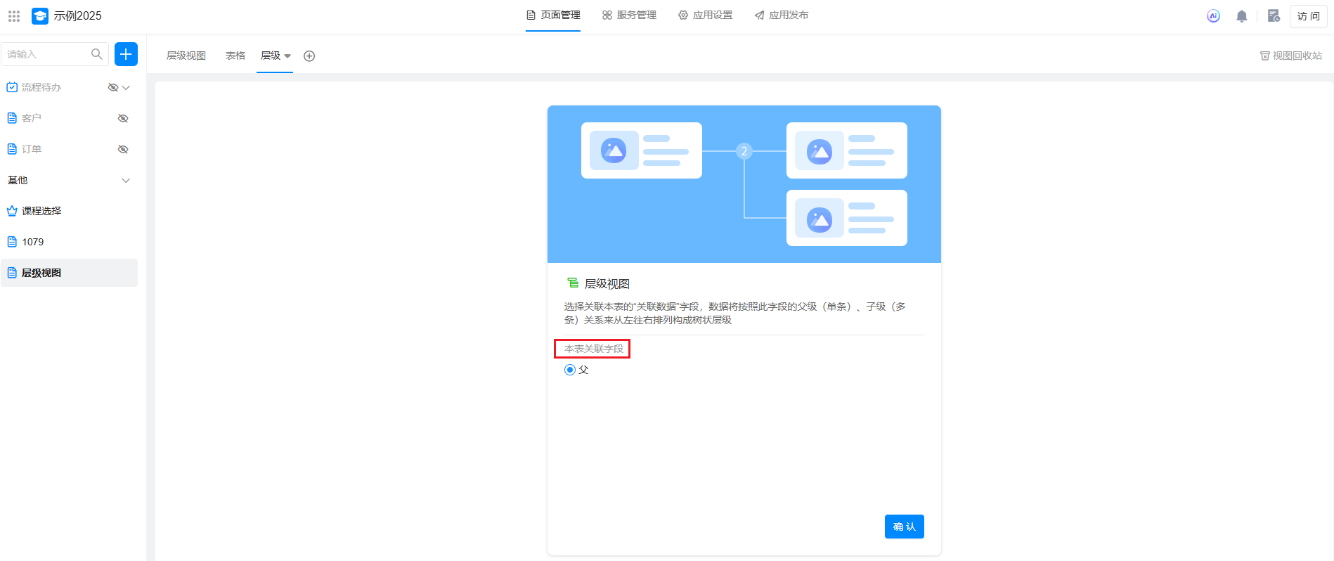The height and width of the screenshot is (561, 1334).
Task: Select the 父 radio option
Action: [x=570, y=370]
